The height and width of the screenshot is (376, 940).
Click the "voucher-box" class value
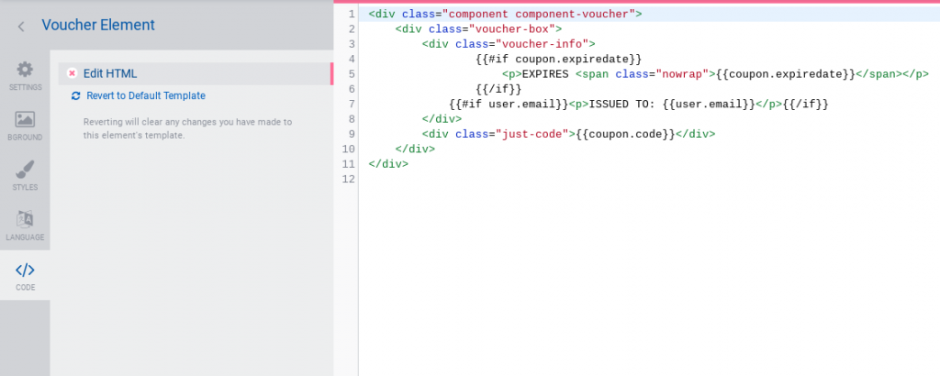pyautogui.click(x=512, y=28)
